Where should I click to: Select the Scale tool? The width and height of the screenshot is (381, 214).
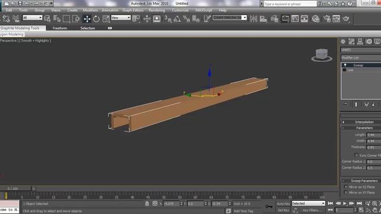pos(106,18)
